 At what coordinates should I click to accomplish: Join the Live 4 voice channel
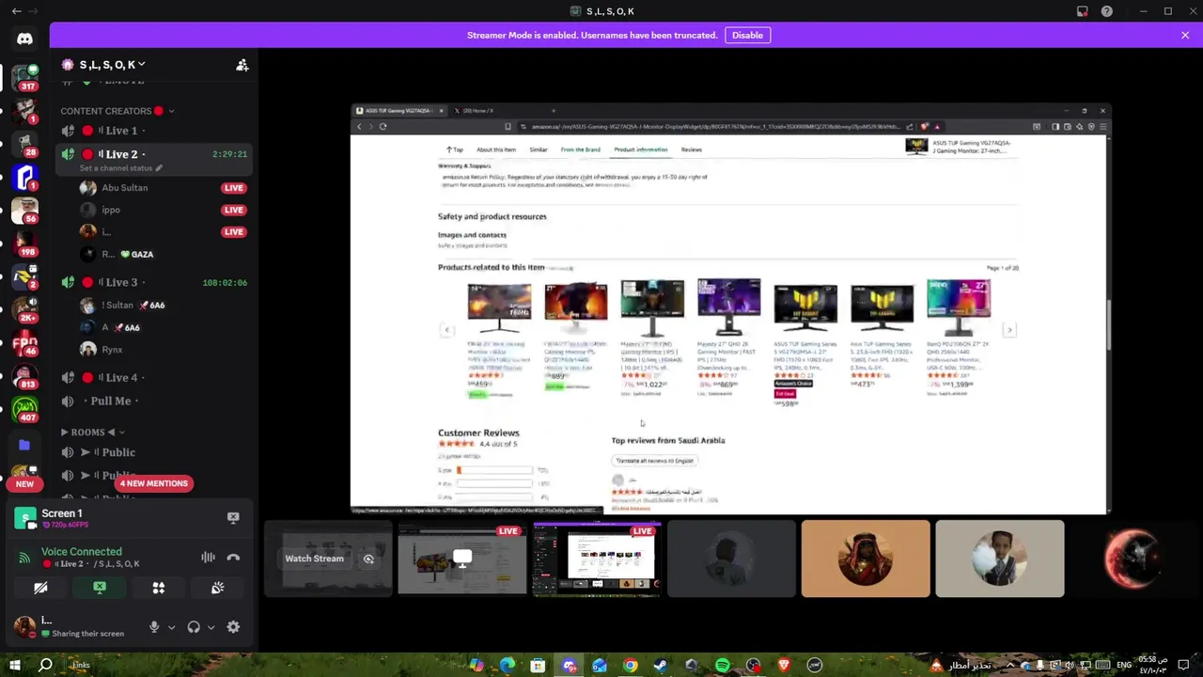point(155,378)
